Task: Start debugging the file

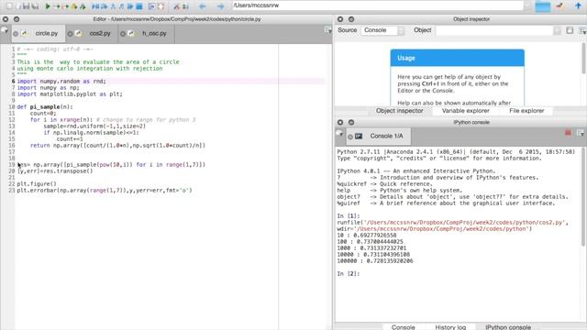Action: [95, 6]
